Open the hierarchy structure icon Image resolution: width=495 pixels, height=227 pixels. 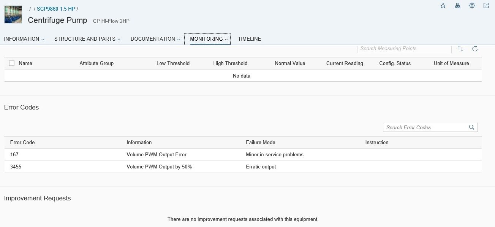click(x=457, y=6)
